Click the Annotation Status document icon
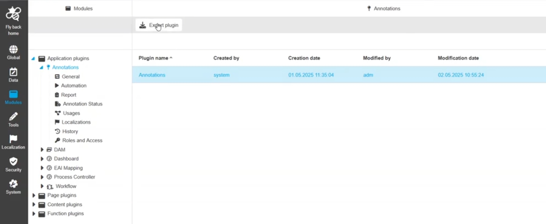Image resolution: width=546 pixels, height=224 pixels. point(58,104)
